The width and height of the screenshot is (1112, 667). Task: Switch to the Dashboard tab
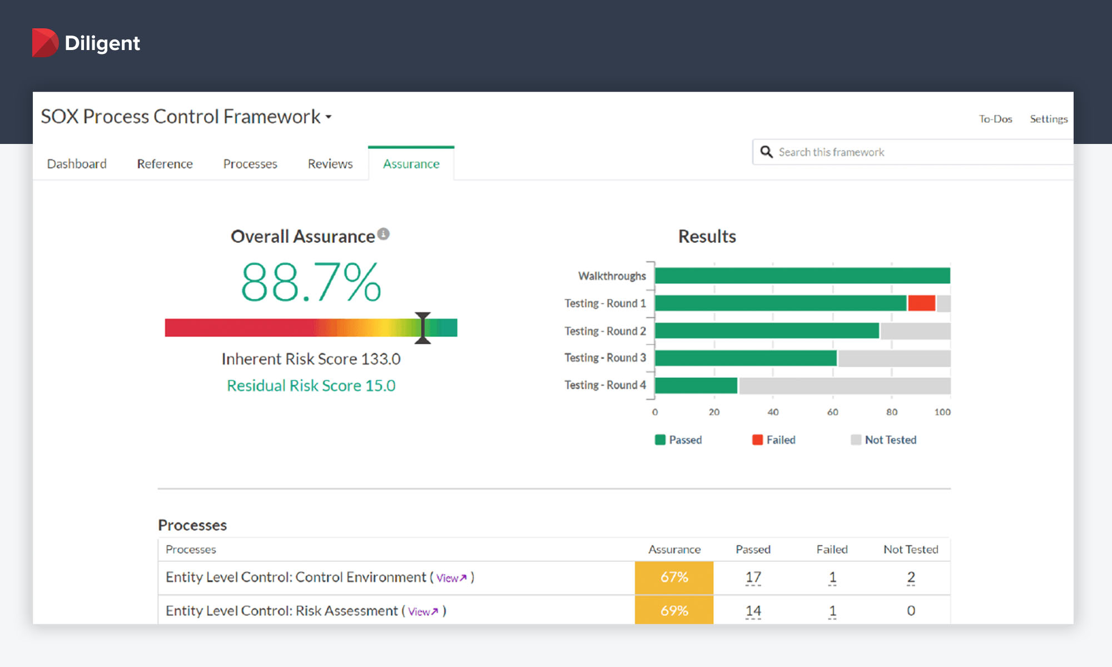coord(78,165)
